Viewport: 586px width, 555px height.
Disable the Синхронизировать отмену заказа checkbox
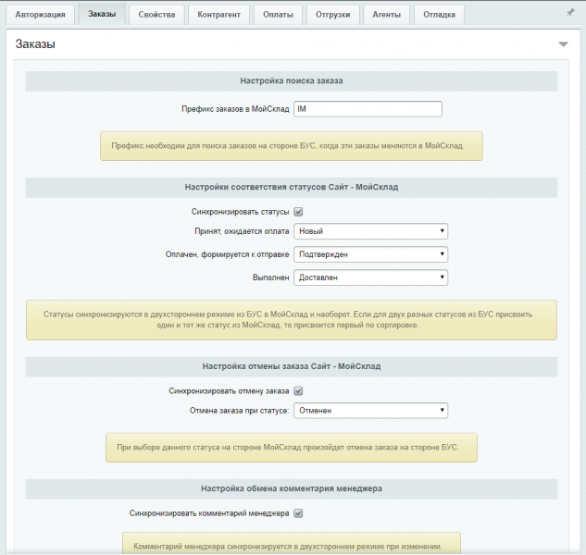pos(298,390)
